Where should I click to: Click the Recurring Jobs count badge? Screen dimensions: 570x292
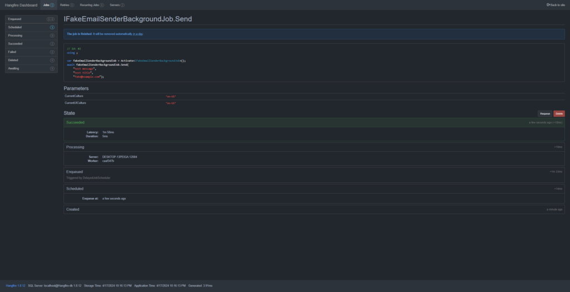[x=102, y=4]
